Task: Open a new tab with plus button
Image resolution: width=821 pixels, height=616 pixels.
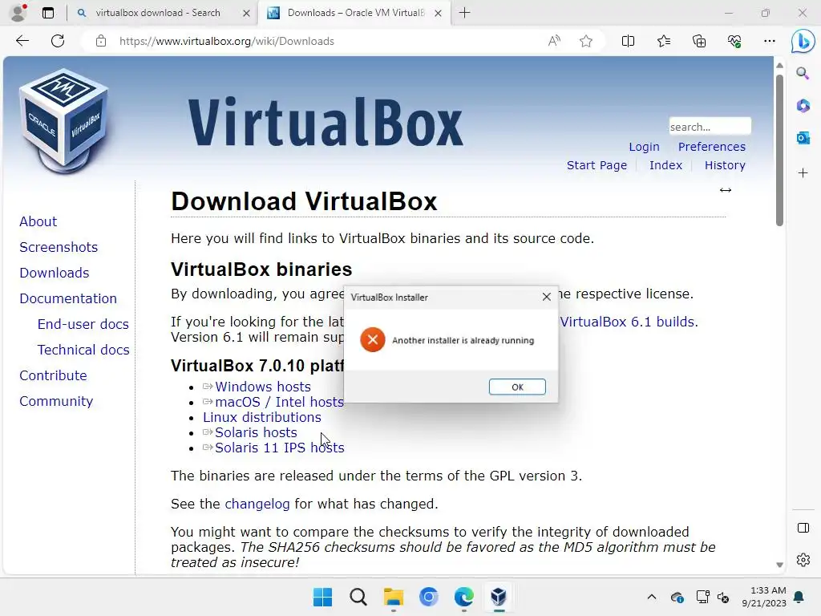Action: point(464,13)
